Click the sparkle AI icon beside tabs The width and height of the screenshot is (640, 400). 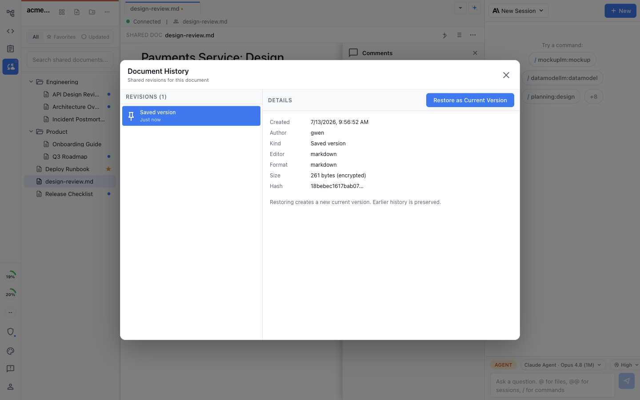pyautogui.click(x=475, y=8)
